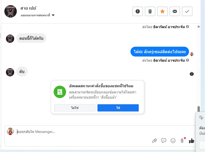Mark conversation unread with envelope icon

(x=175, y=11)
